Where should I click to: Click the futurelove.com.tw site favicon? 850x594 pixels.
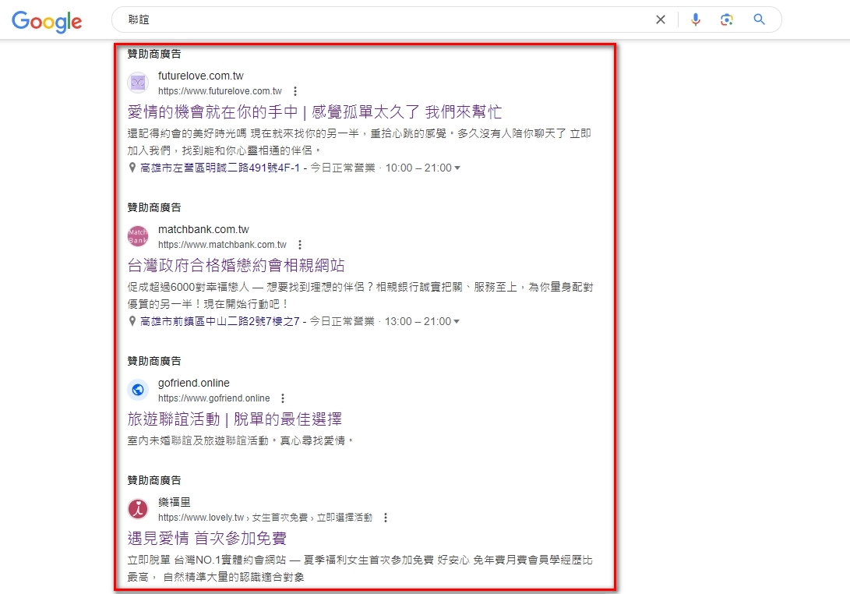(x=138, y=83)
